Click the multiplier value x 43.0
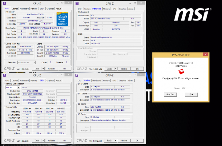This screenshot has height=146, width=222. 25,50
